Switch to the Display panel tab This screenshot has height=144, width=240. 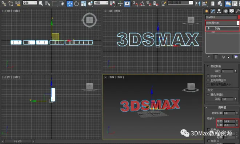(232, 11)
